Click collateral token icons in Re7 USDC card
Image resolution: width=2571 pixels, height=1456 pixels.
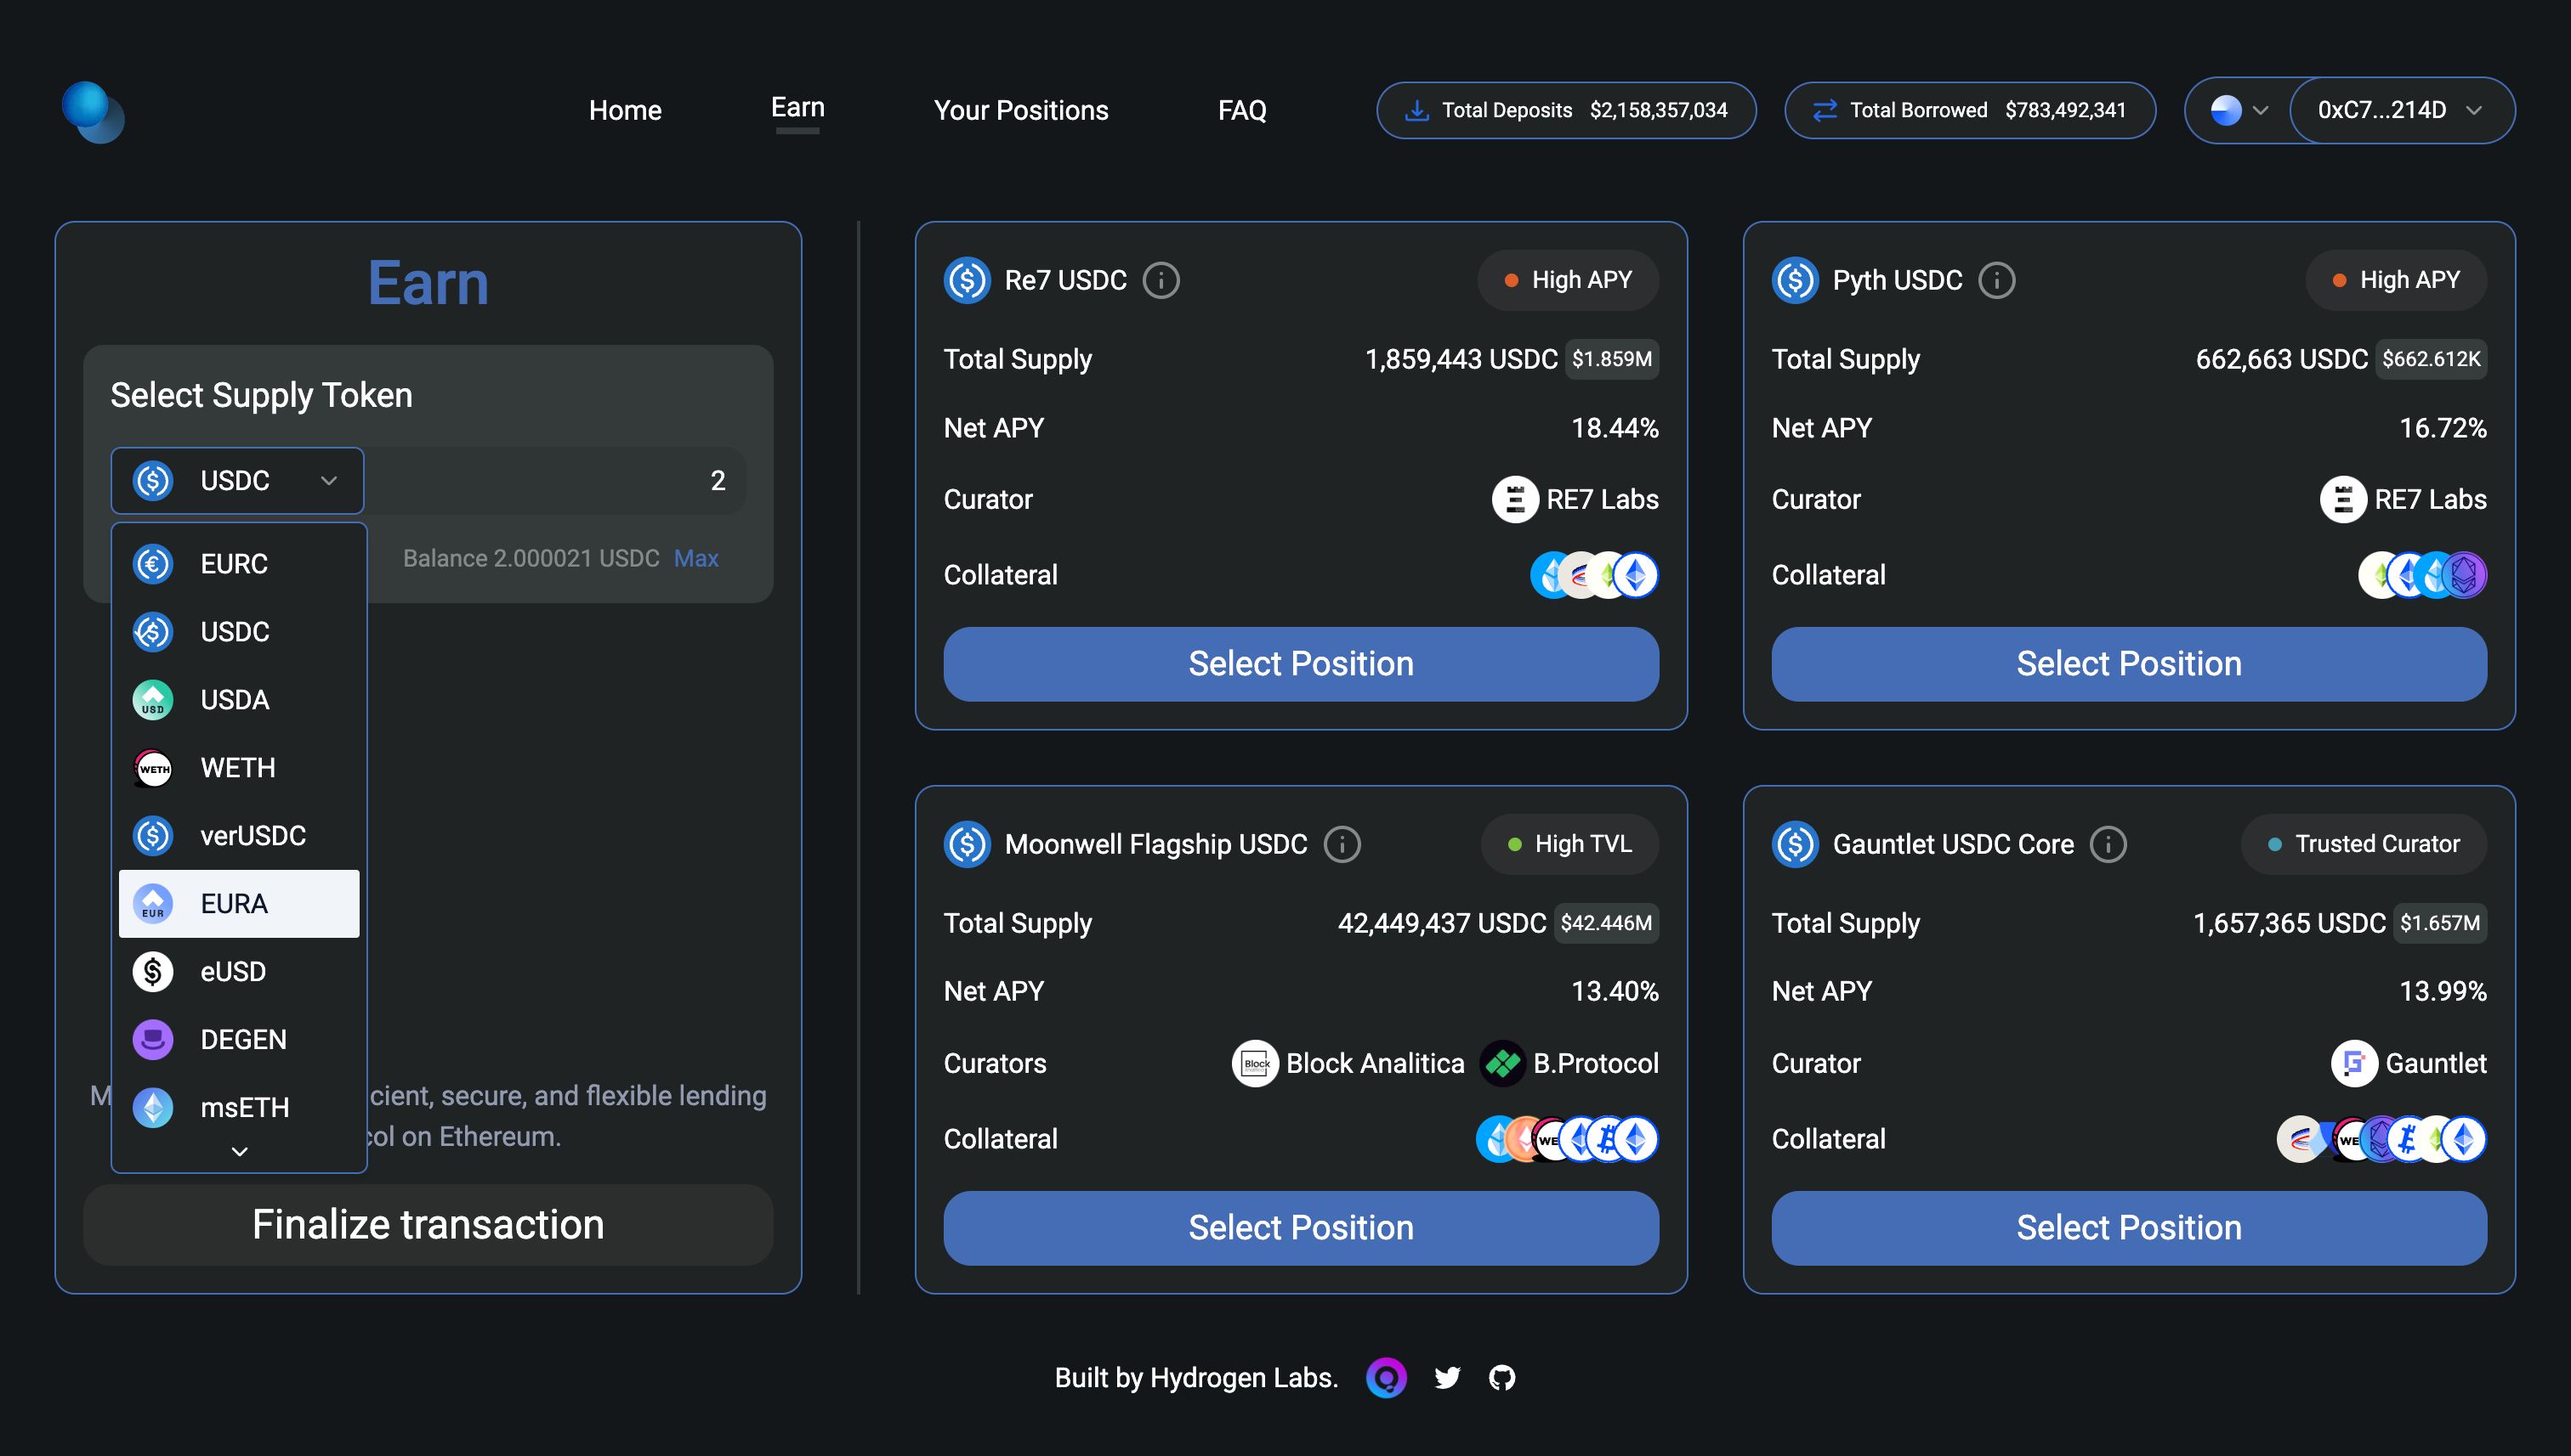click(x=1594, y=575)
